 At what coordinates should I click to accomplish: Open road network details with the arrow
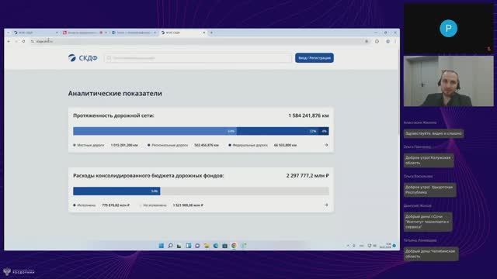tap(326, 145)
